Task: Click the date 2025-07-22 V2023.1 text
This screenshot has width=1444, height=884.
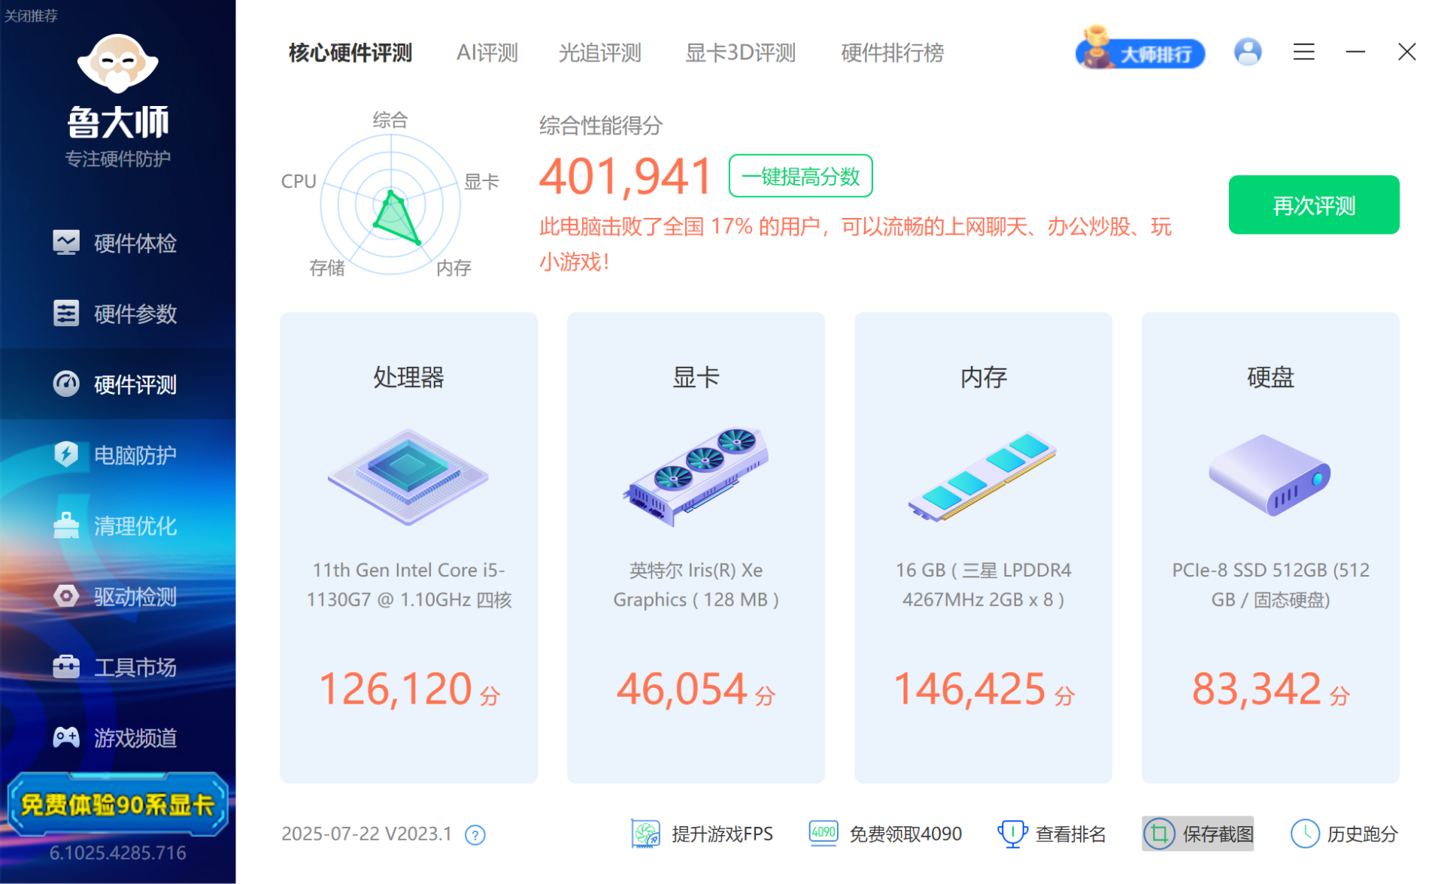Action: 367,834
